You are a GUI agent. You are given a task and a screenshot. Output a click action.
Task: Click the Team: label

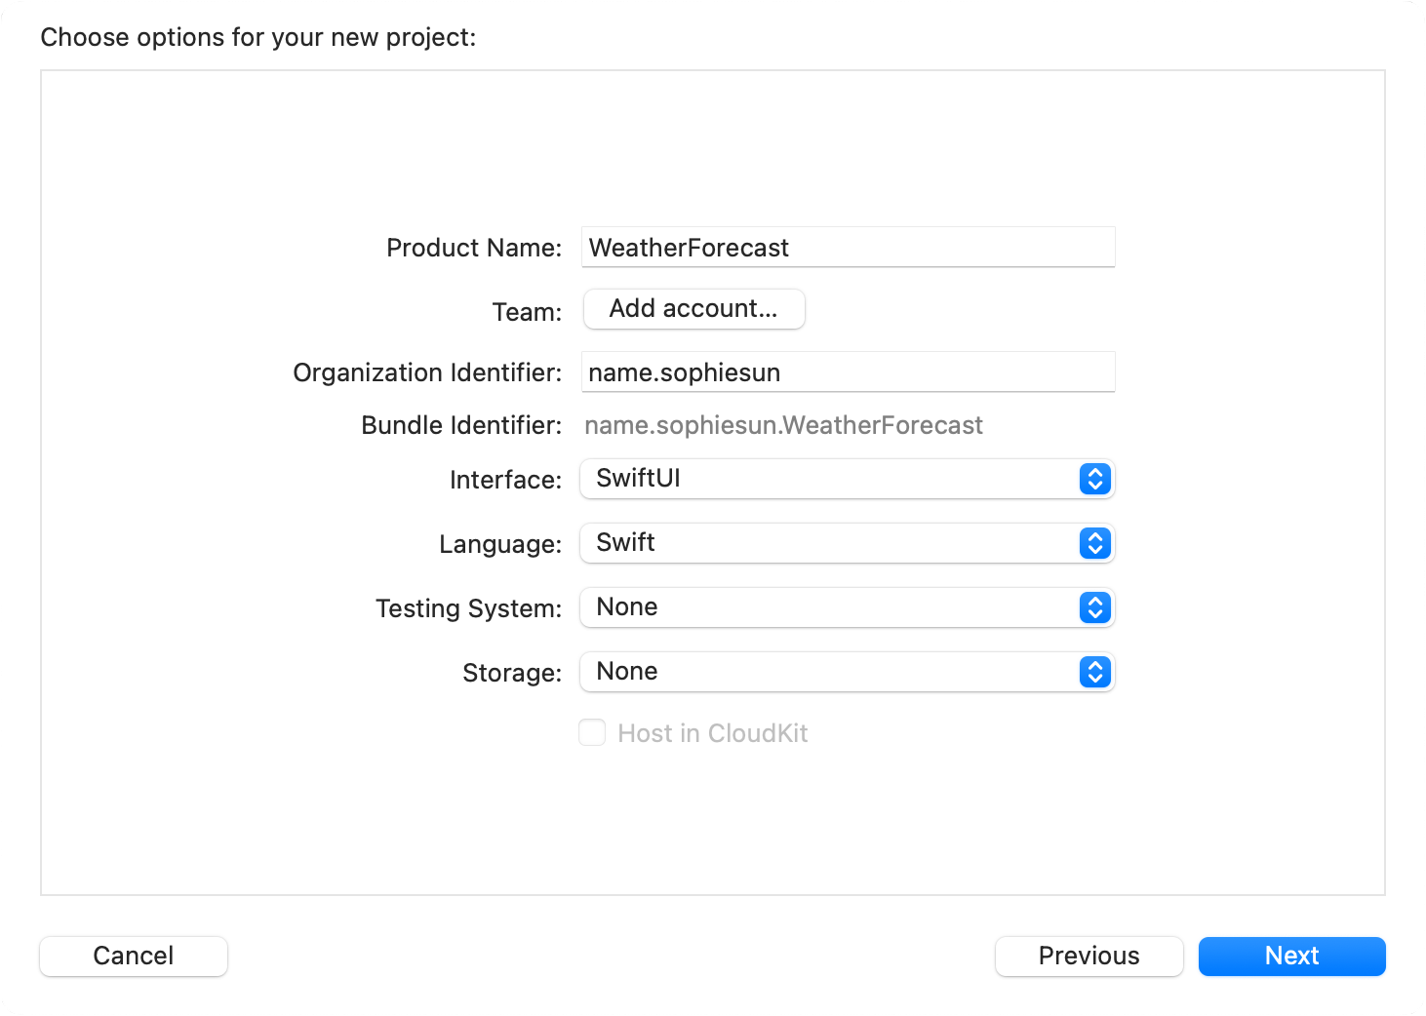[527, 312]
